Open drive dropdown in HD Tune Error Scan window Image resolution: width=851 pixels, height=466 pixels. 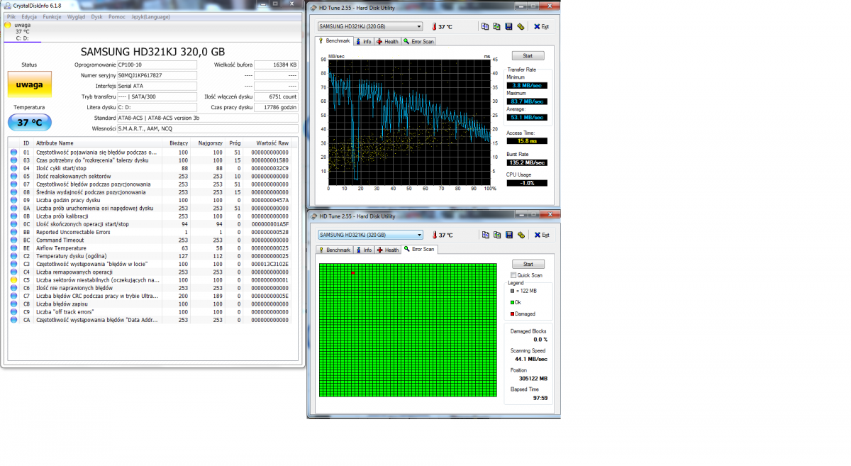369,235
